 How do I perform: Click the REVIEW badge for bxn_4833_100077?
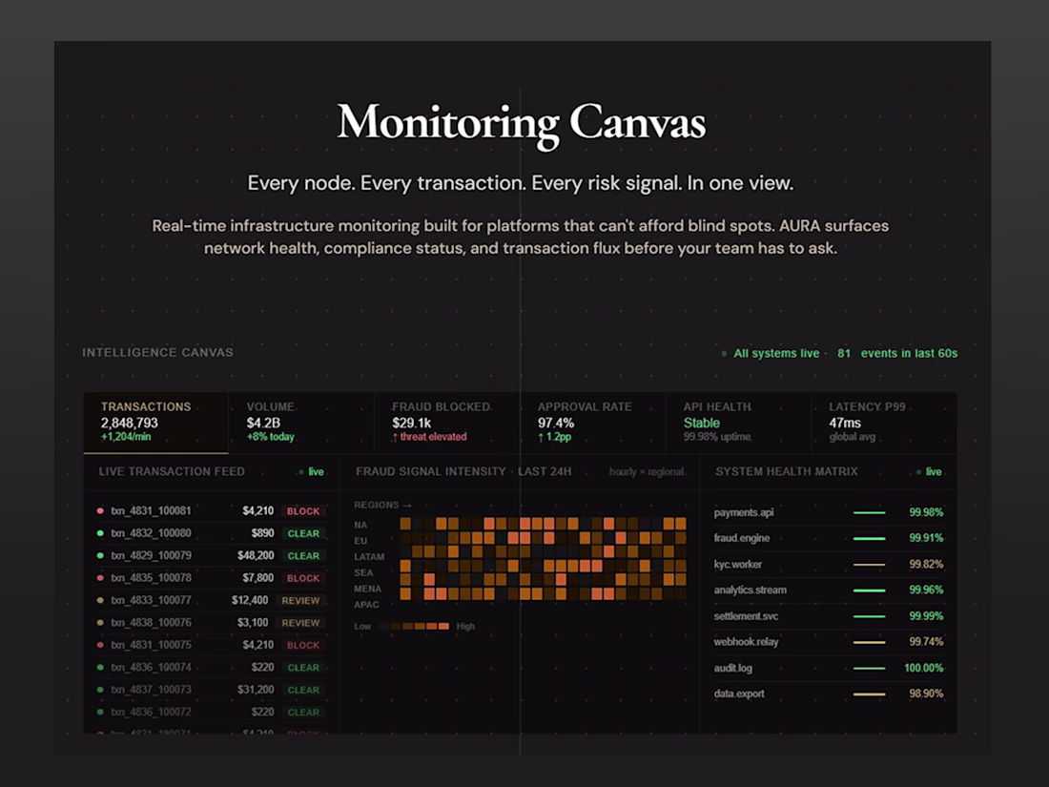[300, 600]
